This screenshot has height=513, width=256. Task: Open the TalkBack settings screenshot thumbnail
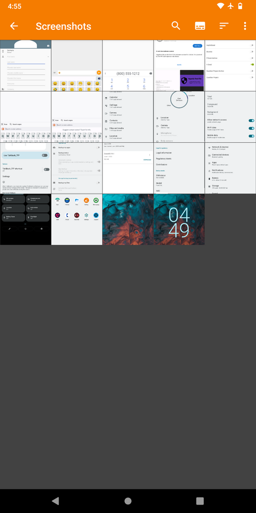tap(26, 168)
